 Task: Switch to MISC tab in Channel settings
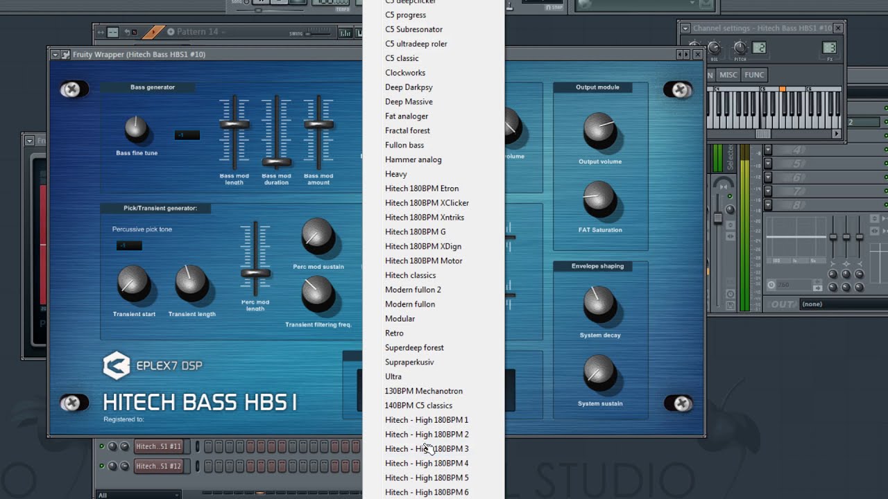[728, 75]
